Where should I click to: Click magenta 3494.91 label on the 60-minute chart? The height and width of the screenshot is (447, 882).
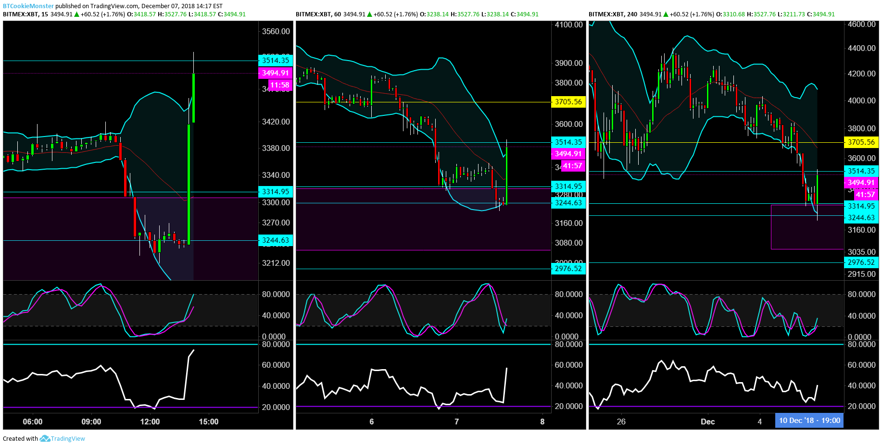568,154
